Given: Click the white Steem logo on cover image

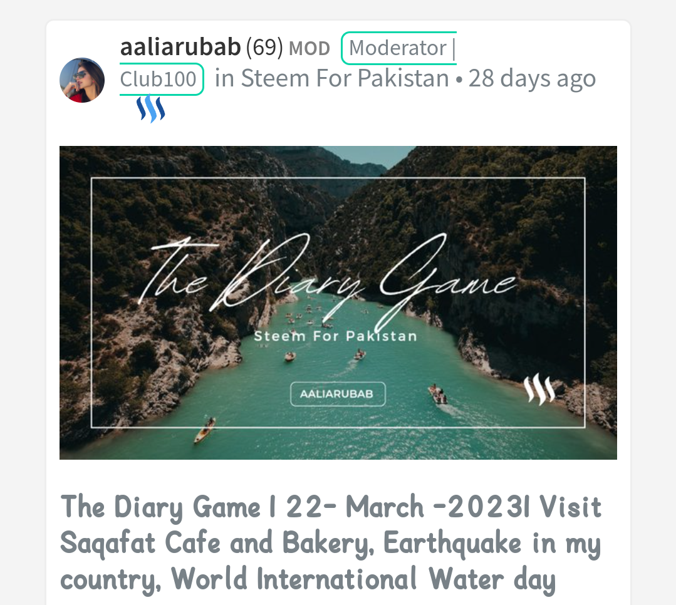Looking at the screenshot, I should pyautogui.click(x=539, y=390).
